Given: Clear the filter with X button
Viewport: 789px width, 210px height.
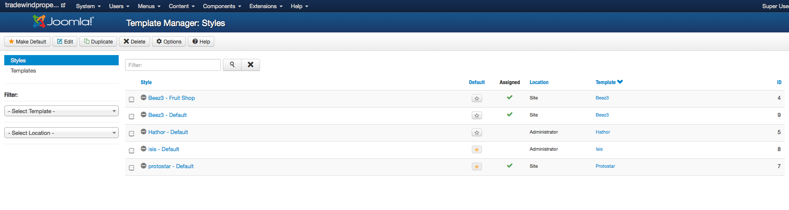Looking at the screenshot, I should tap(251, 64).
